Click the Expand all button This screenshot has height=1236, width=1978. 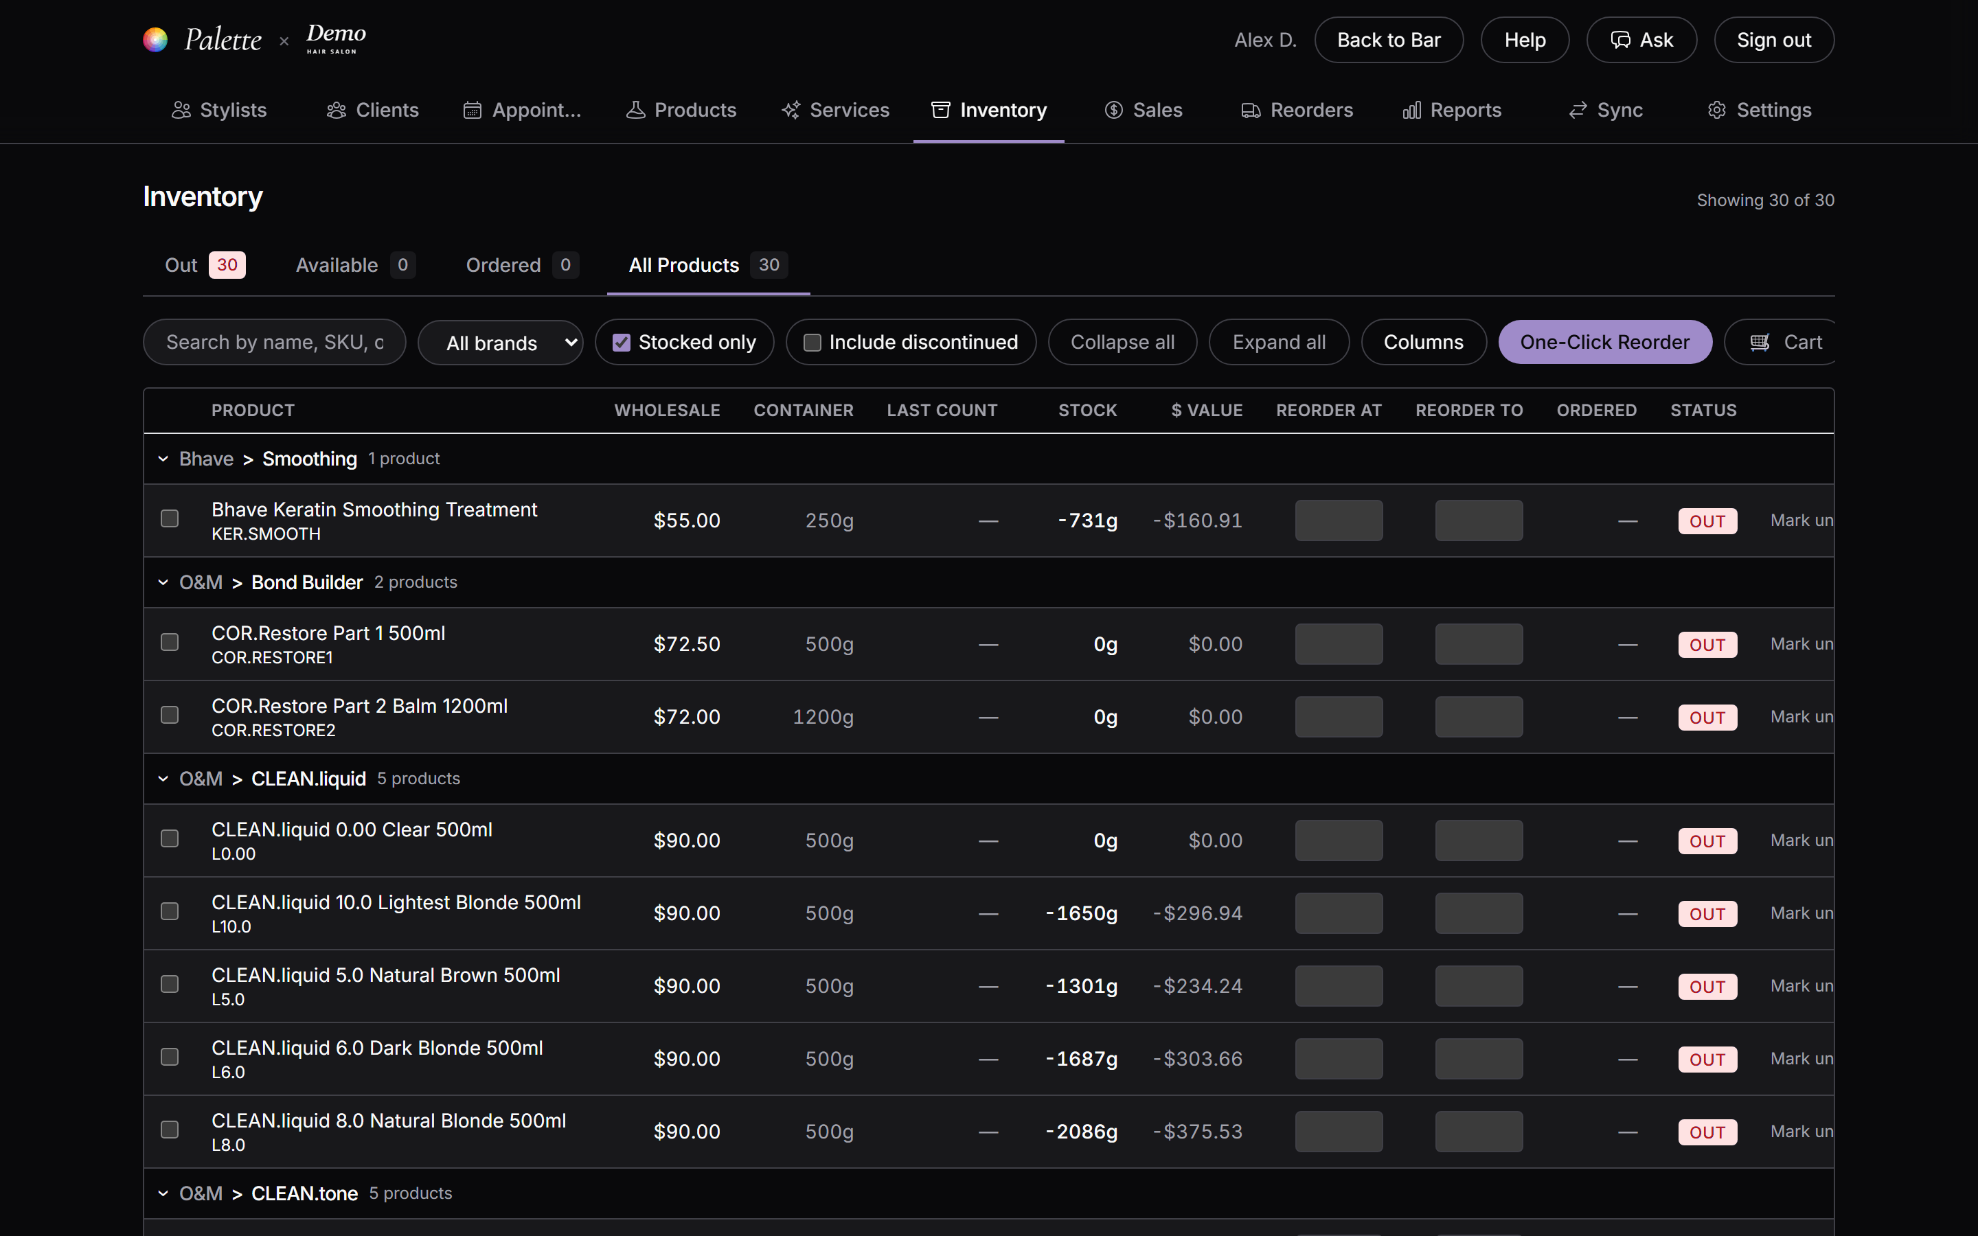point(1278,343)
